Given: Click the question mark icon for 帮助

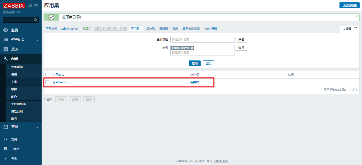Looking at the screenshot, I should [6, 158].
